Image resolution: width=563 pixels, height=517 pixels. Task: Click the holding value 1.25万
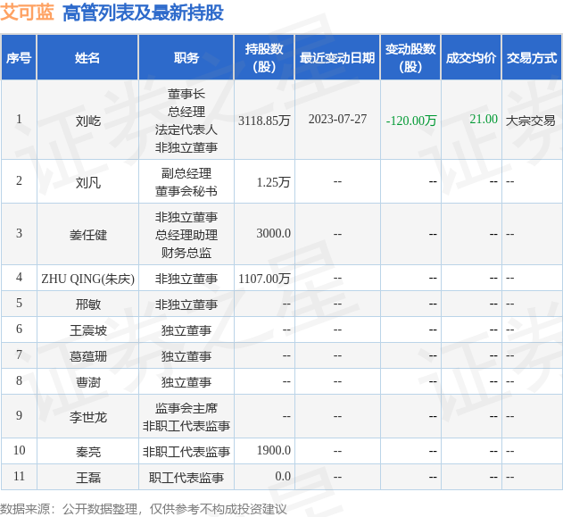coord(273,182)
